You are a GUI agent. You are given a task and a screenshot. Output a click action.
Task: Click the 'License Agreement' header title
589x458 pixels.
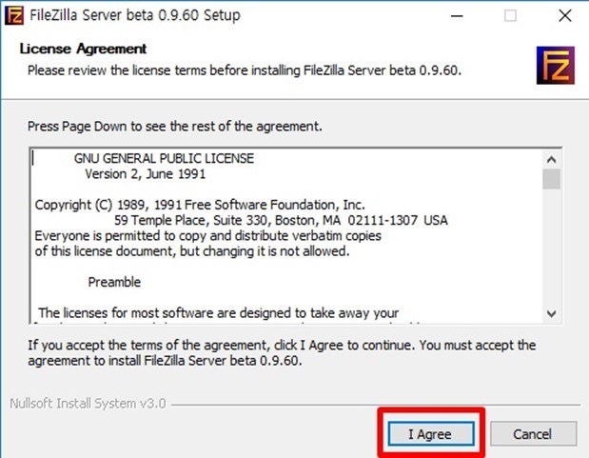[83, 49]
